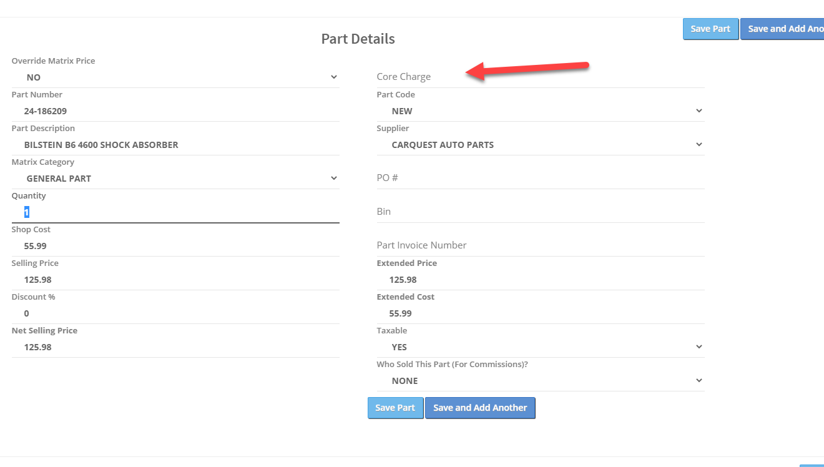824x467 pixels.
Task: Open the Override Matrix Price dropdown
Action: point(175,77)
